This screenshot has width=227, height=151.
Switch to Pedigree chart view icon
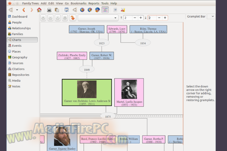click(x=75, y=10)
